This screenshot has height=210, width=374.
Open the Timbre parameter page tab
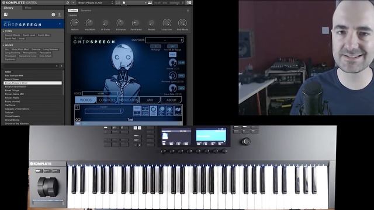point(73,10)
